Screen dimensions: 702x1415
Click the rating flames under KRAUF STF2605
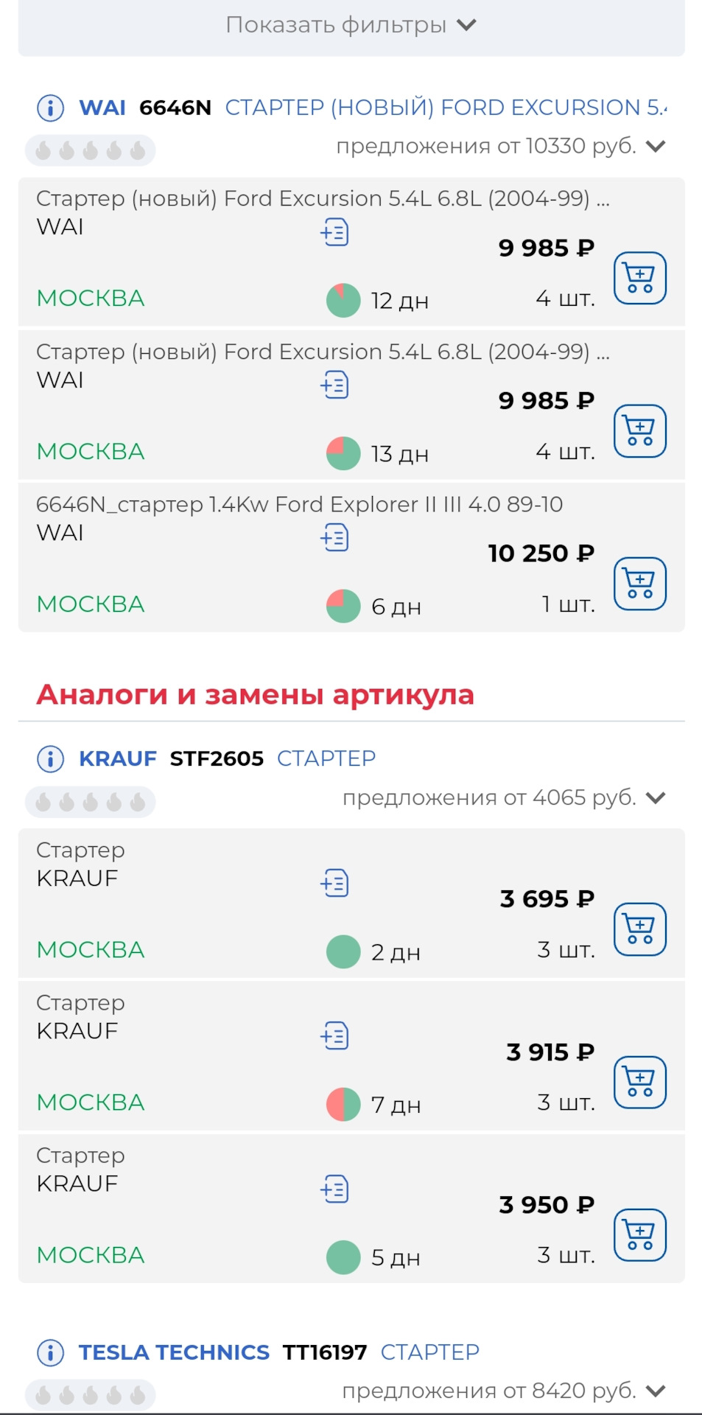[x=90, y=802]
